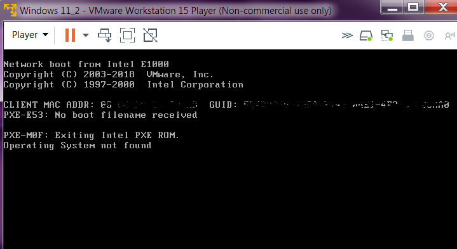This screenshot has width=457, height=249.
Task: Maximize the VMware Player window
Action: (413, 7)
